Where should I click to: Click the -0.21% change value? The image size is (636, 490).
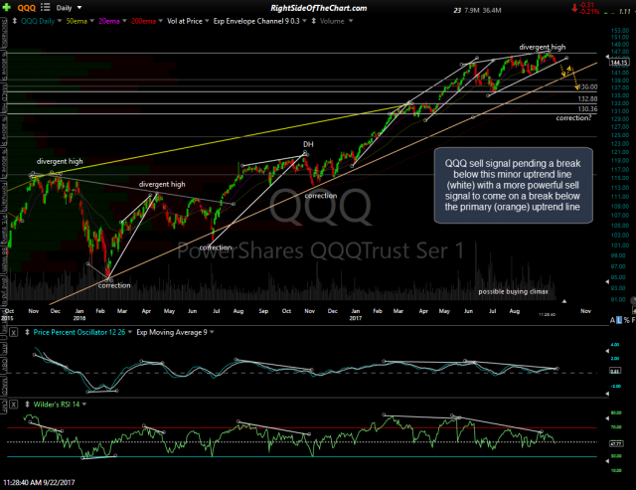pyautogui.click(x=589, y=11)
